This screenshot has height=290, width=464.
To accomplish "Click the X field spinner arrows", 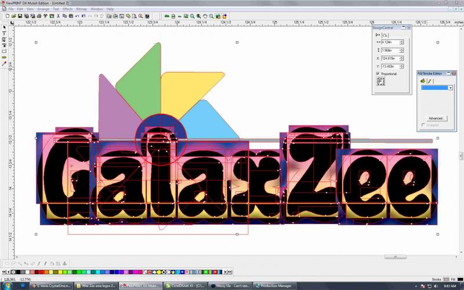I will (401, 59).
